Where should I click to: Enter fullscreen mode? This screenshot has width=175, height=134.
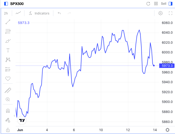tap(171, 13)
